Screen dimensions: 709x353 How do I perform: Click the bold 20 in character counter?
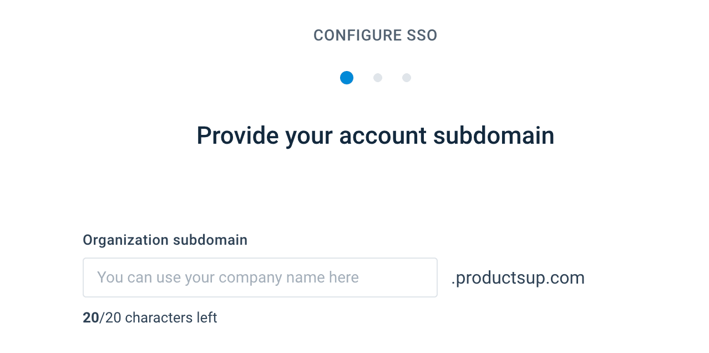(x=90, y=318)
